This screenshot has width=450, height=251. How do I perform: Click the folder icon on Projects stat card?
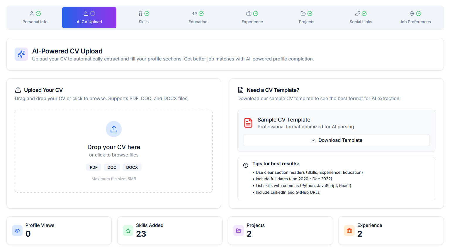(x=239, y=231)
